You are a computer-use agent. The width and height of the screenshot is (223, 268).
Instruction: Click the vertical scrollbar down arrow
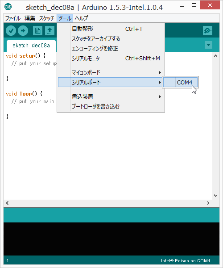pyautogui.click(x=216, y=196)
